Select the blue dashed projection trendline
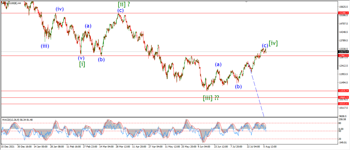 coord(257,91)
